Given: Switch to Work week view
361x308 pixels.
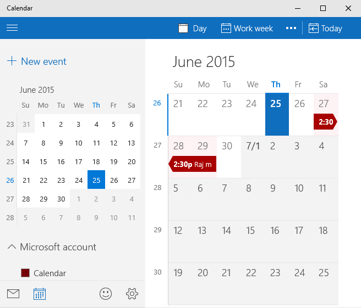Looking at the screenshot, I should 247,29.
